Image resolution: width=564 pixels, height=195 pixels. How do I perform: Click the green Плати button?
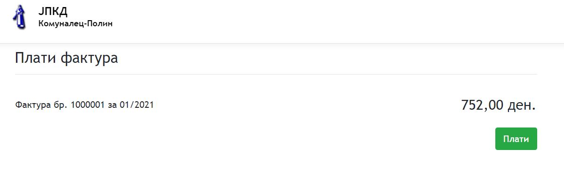coord(516,139)
